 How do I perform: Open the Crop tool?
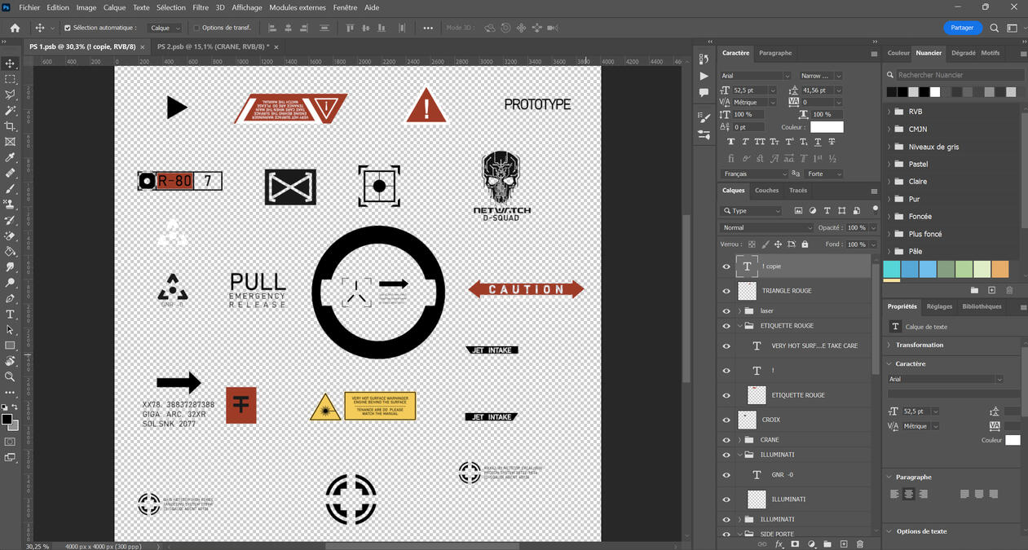coord(11,124)
